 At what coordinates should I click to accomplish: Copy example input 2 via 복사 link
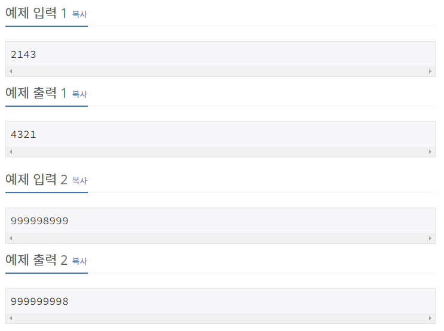79,181
